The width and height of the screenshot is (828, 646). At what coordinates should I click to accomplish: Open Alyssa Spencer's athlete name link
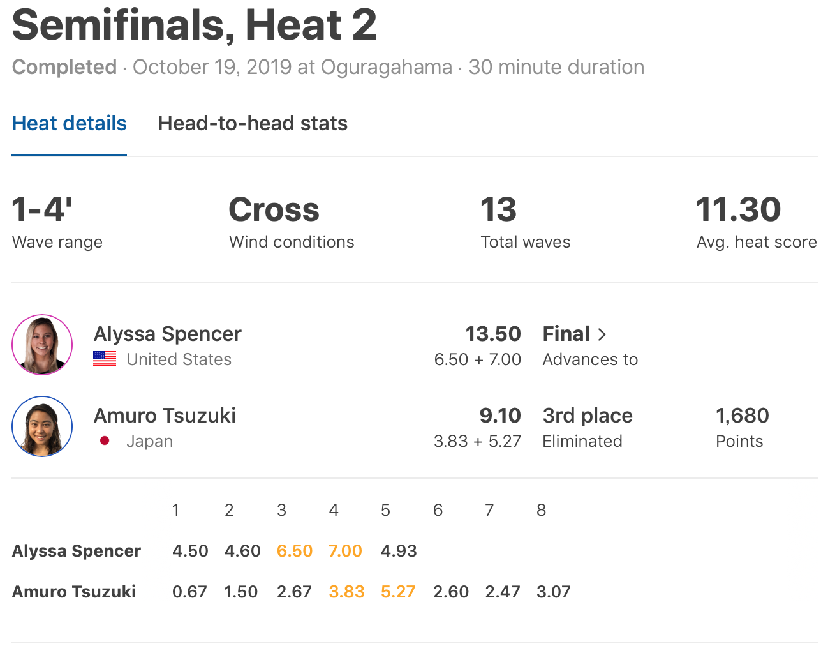(x=167, y=334)
